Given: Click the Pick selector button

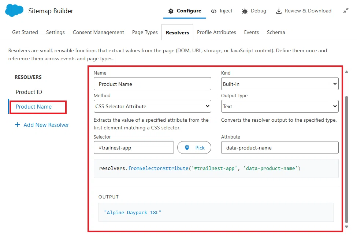Looking at the screenshot, I should 194,148.
